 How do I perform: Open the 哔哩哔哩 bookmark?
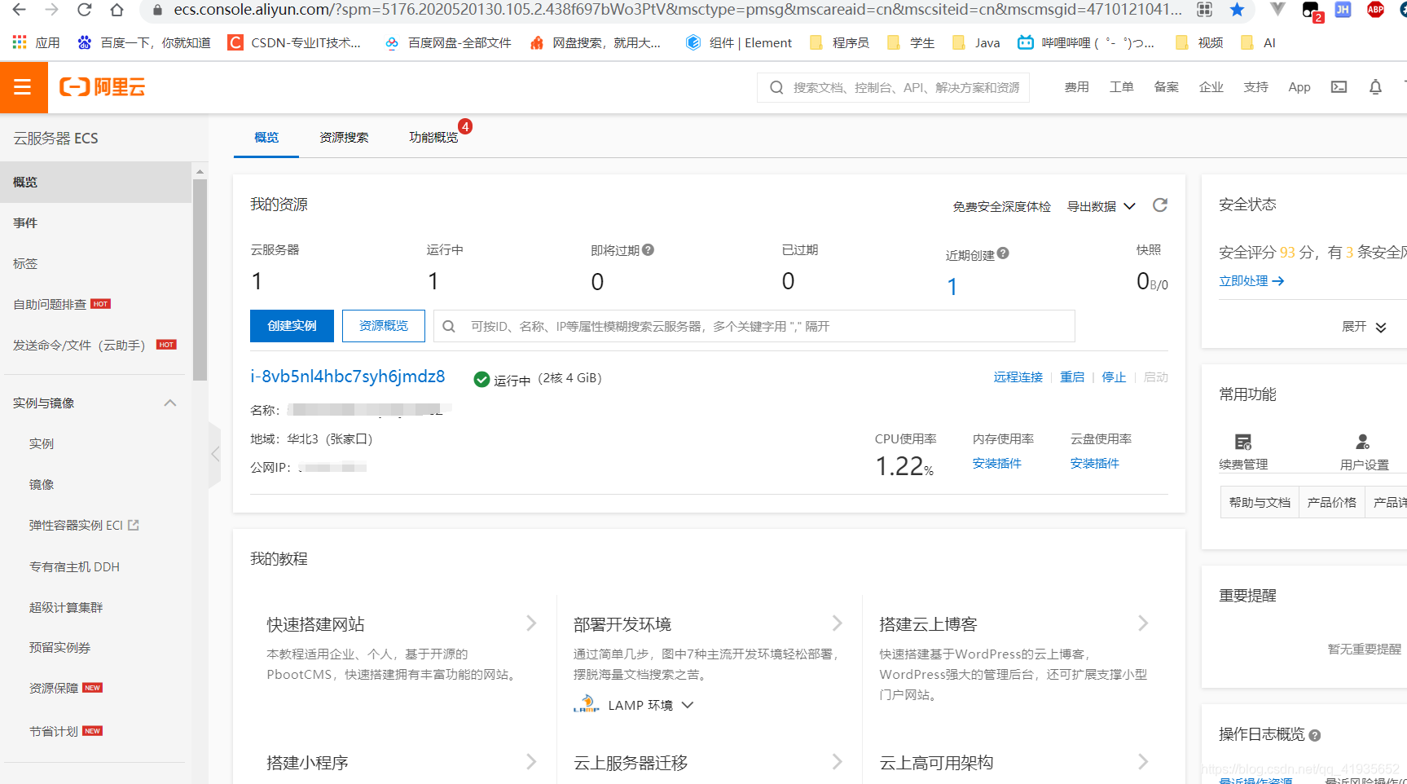(x=1086, y=42)
